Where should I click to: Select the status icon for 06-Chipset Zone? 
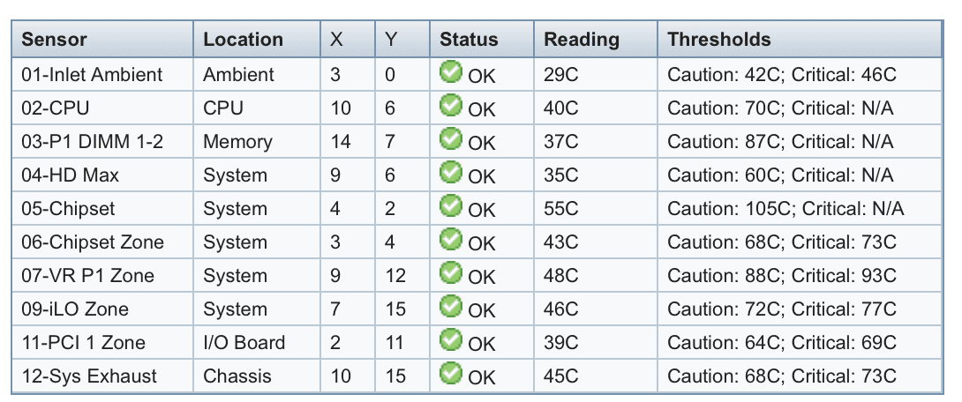(450, 239)
